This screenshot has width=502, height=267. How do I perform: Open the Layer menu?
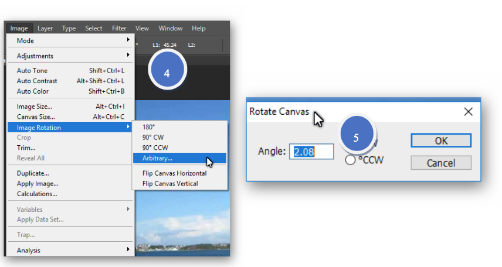click(45, 28)
